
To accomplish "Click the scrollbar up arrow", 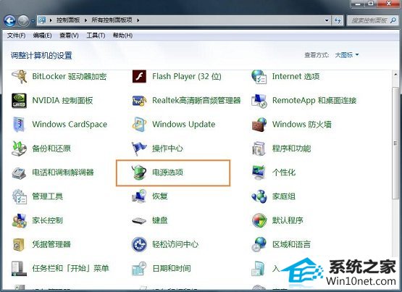I will [x=395, y=75].
